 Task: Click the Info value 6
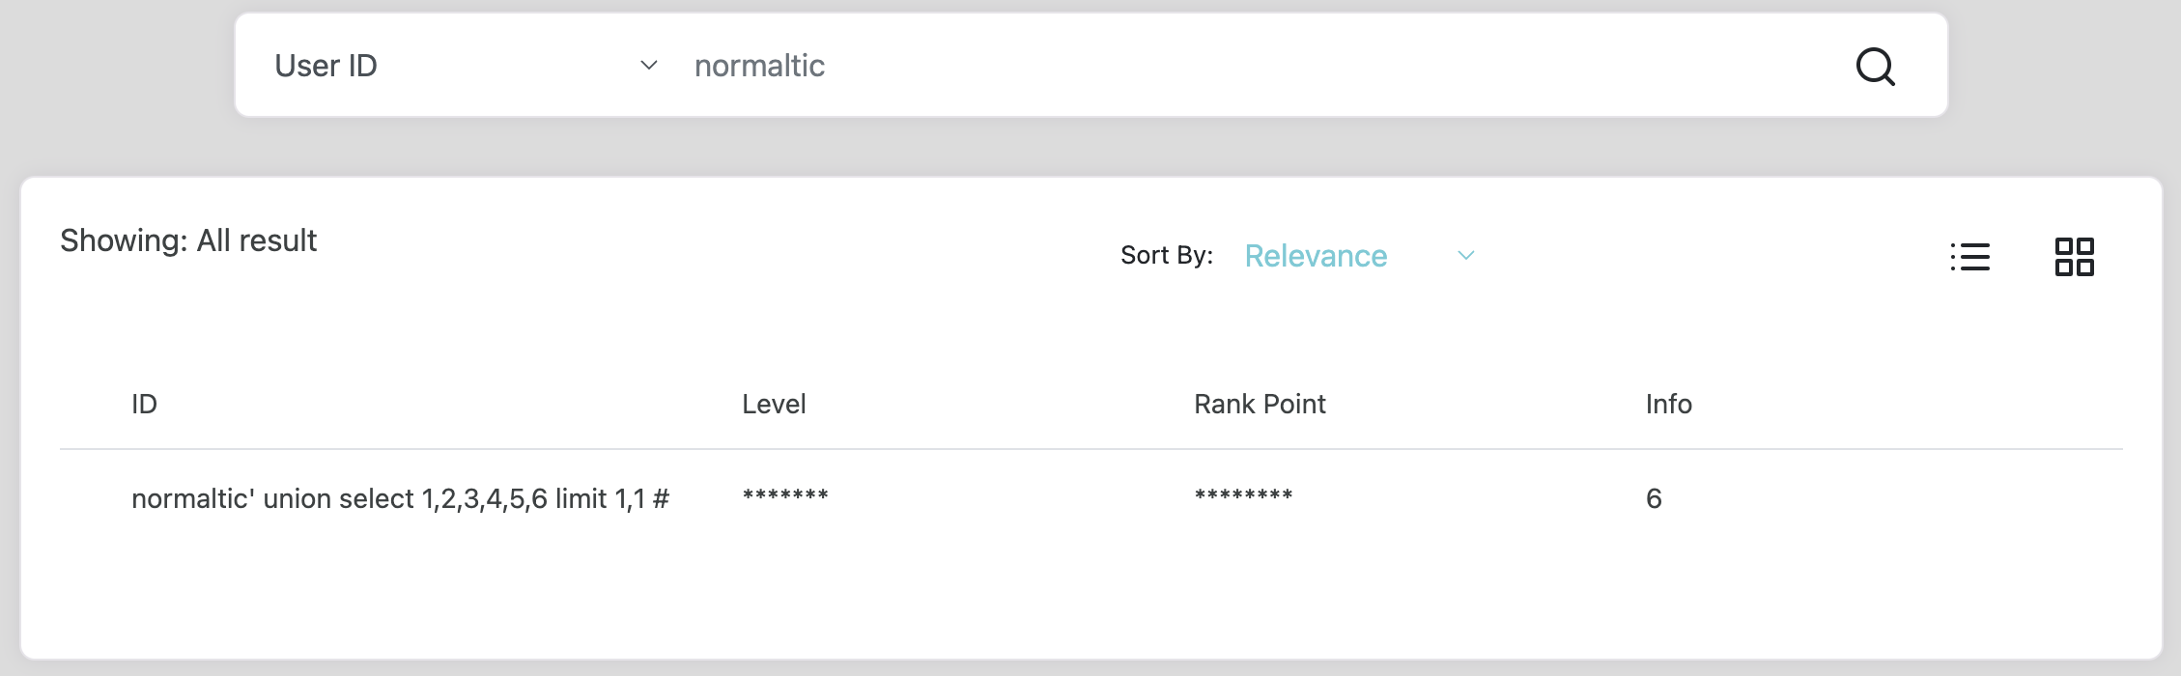click(x=1654, y=498)
